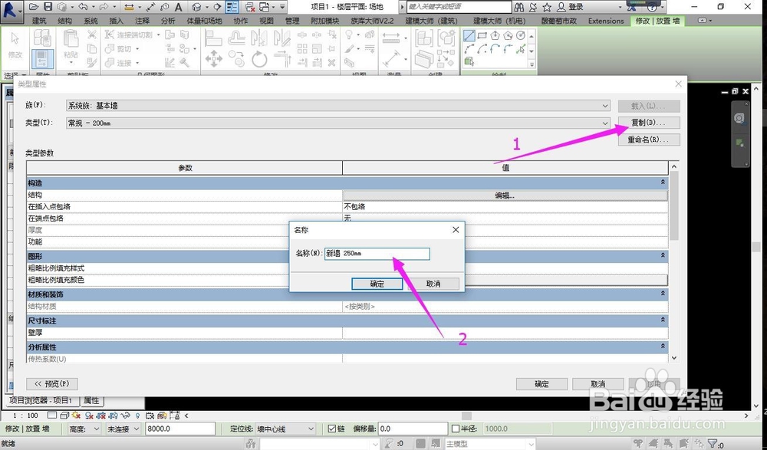This screenshot has width=767, height=450.
Task: Click the 重命名(R)... rename button
Action: pos(649,140)
